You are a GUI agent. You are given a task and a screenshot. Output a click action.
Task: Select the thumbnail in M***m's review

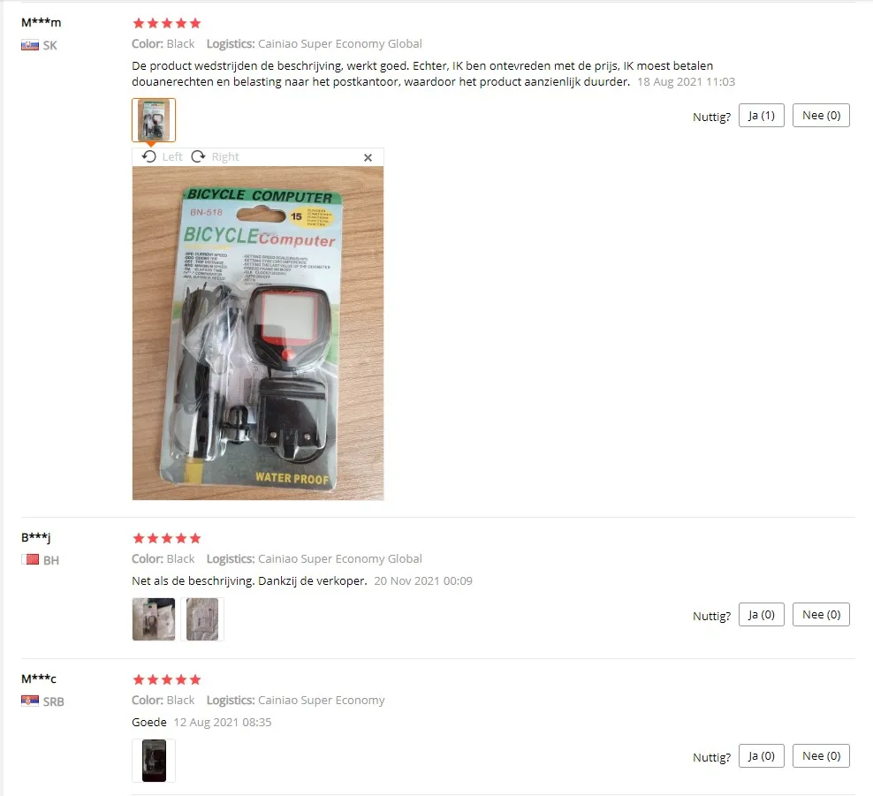[154, 120]
